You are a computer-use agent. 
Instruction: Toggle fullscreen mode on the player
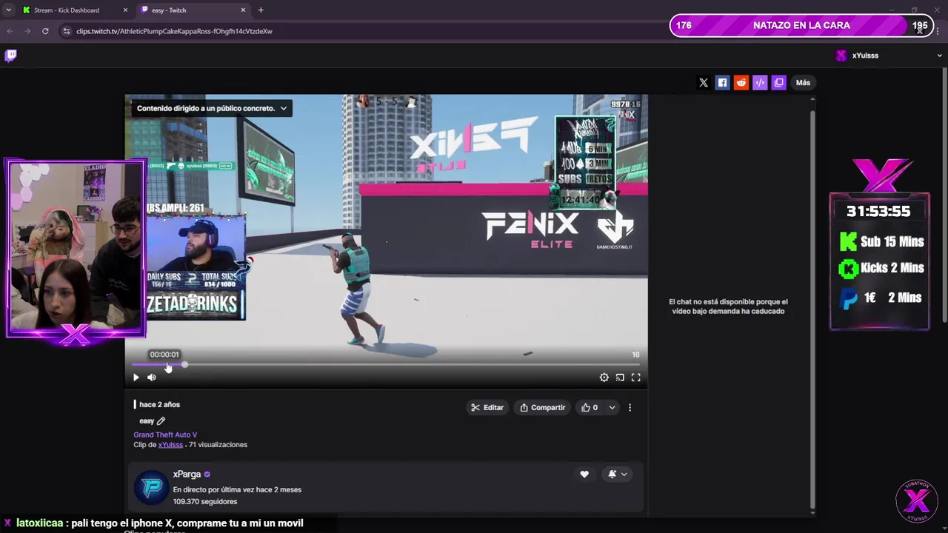pyautogui.click(x=635, y=378)
